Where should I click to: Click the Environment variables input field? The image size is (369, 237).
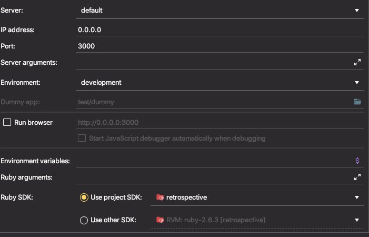point(215,161)
